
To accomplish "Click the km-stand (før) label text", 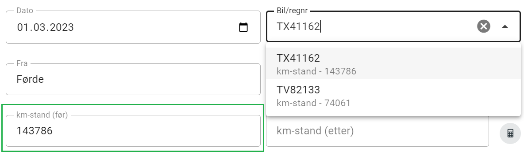I will click(42, 115).
